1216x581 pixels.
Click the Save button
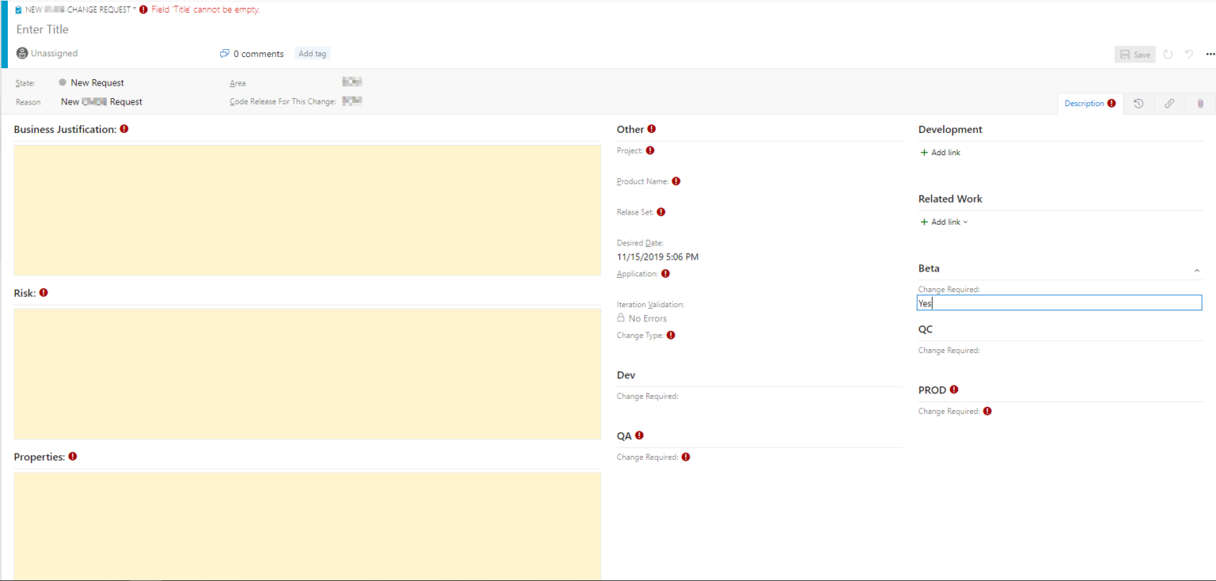pyautogui.click(x=1134, y=54)
